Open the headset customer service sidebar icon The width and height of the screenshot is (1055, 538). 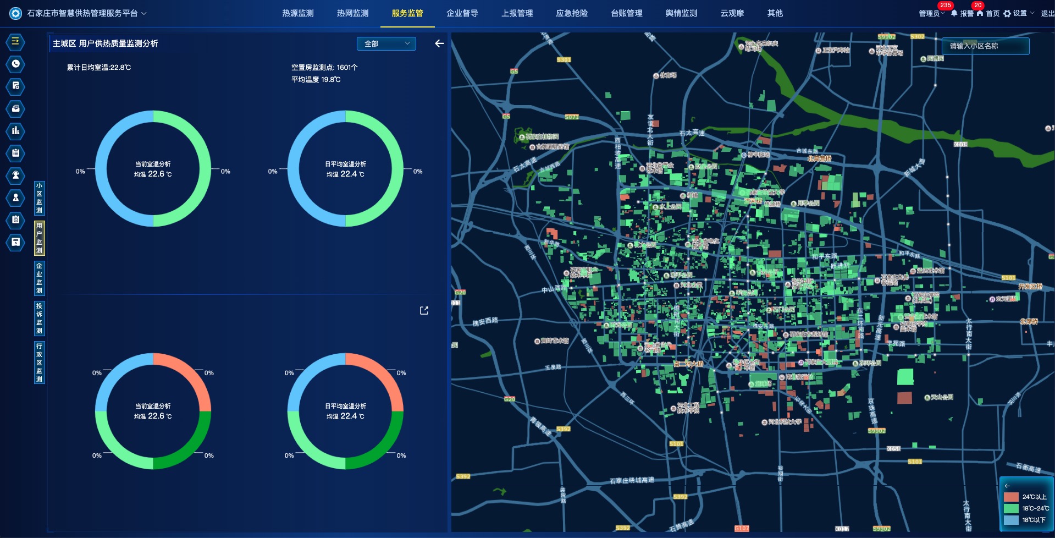(15, 175)
